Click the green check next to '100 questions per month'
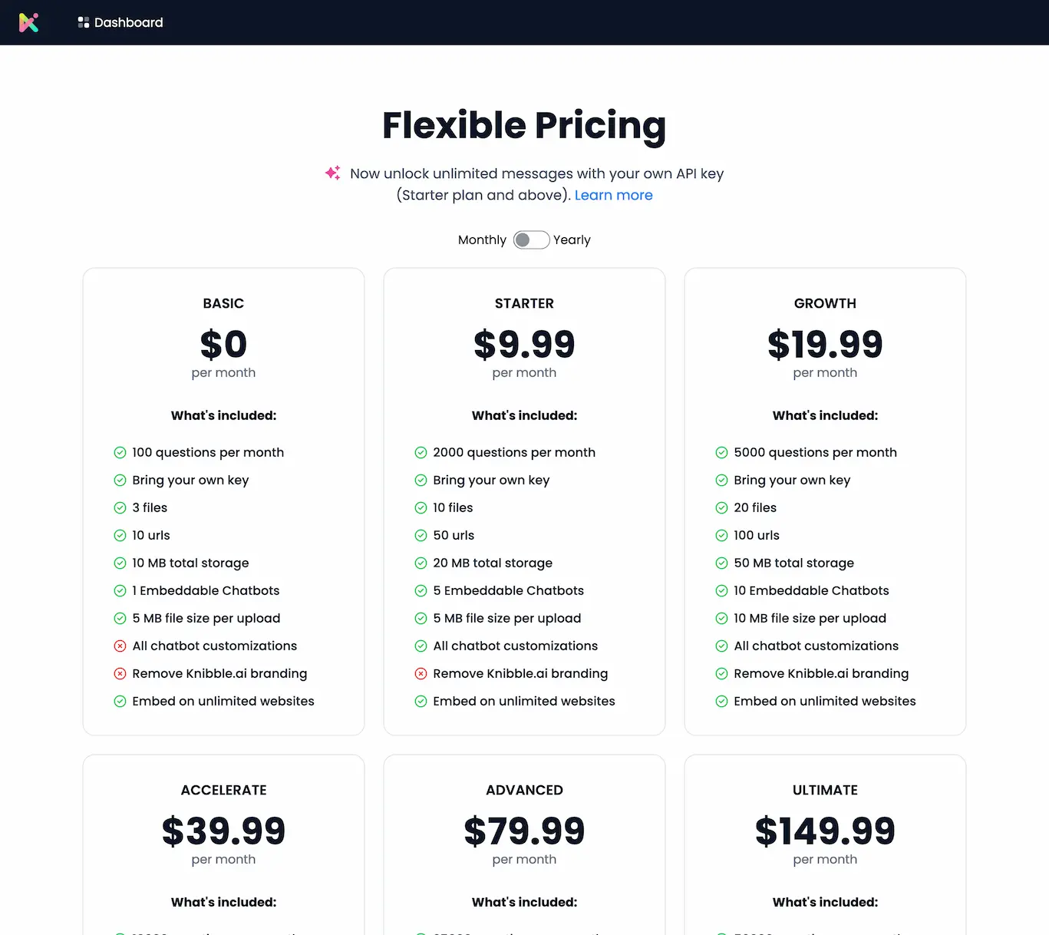This screenshot has width=1049, height=935. [x=120, y=452]
